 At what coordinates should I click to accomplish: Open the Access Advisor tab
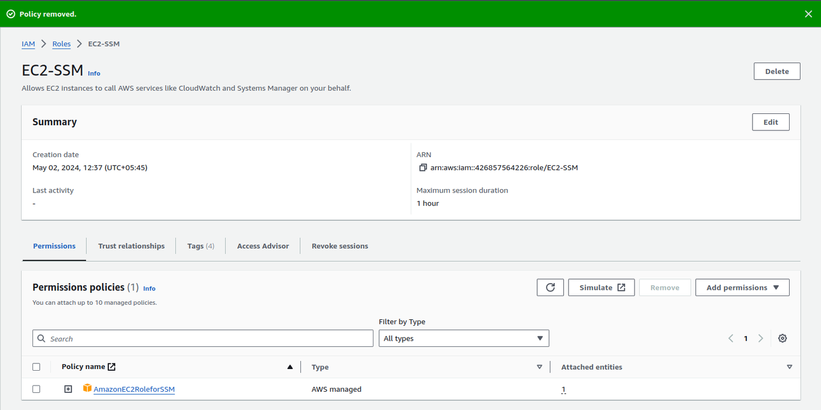click(x=263, y=246)
